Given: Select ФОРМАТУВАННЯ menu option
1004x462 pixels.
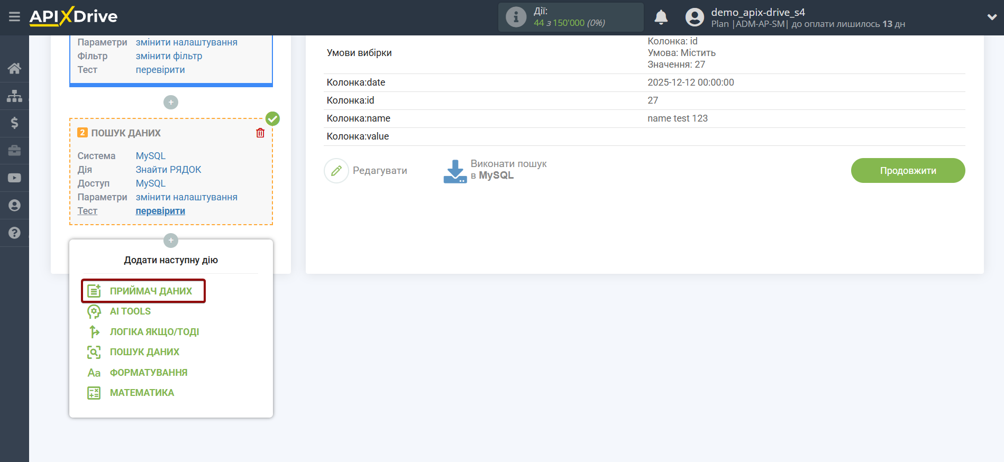Looking at the screenshot, I should pyautogui.click(x=149, y=373).
